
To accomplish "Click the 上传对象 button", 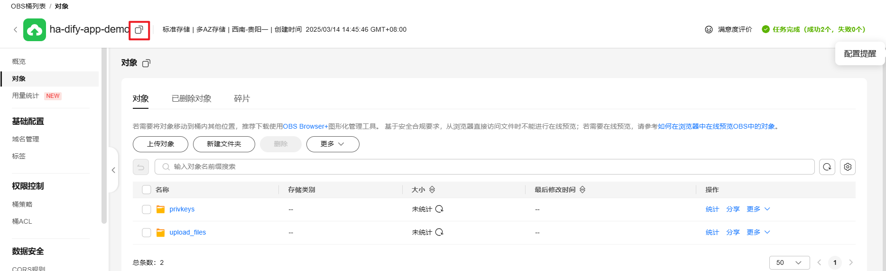I will tap(160, 144).
